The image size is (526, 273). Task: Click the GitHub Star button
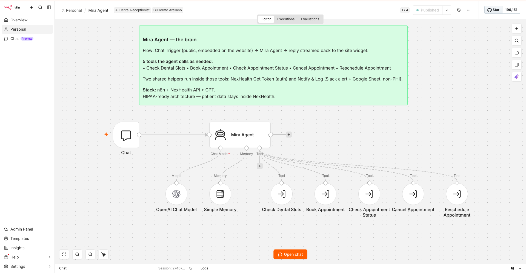tap(493, 10)
